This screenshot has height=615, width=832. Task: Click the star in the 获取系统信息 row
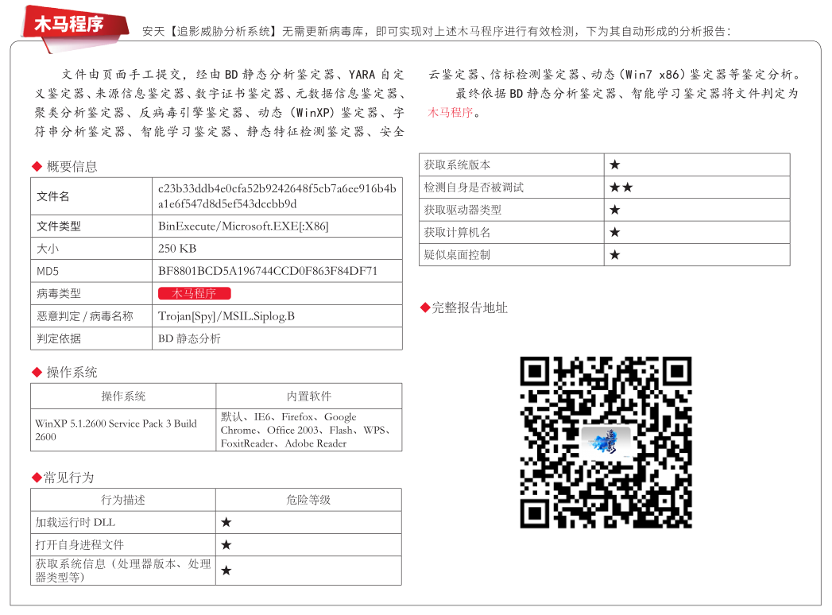pos(226,571)
